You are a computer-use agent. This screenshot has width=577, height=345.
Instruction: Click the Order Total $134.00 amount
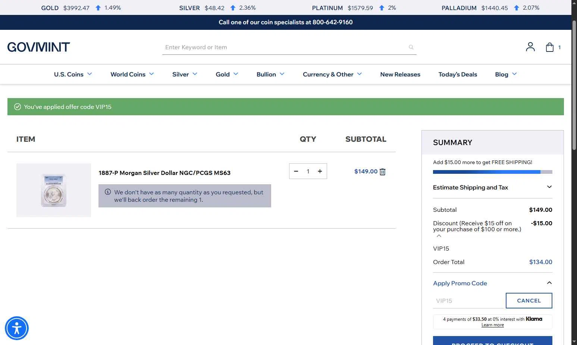point(540,262)
